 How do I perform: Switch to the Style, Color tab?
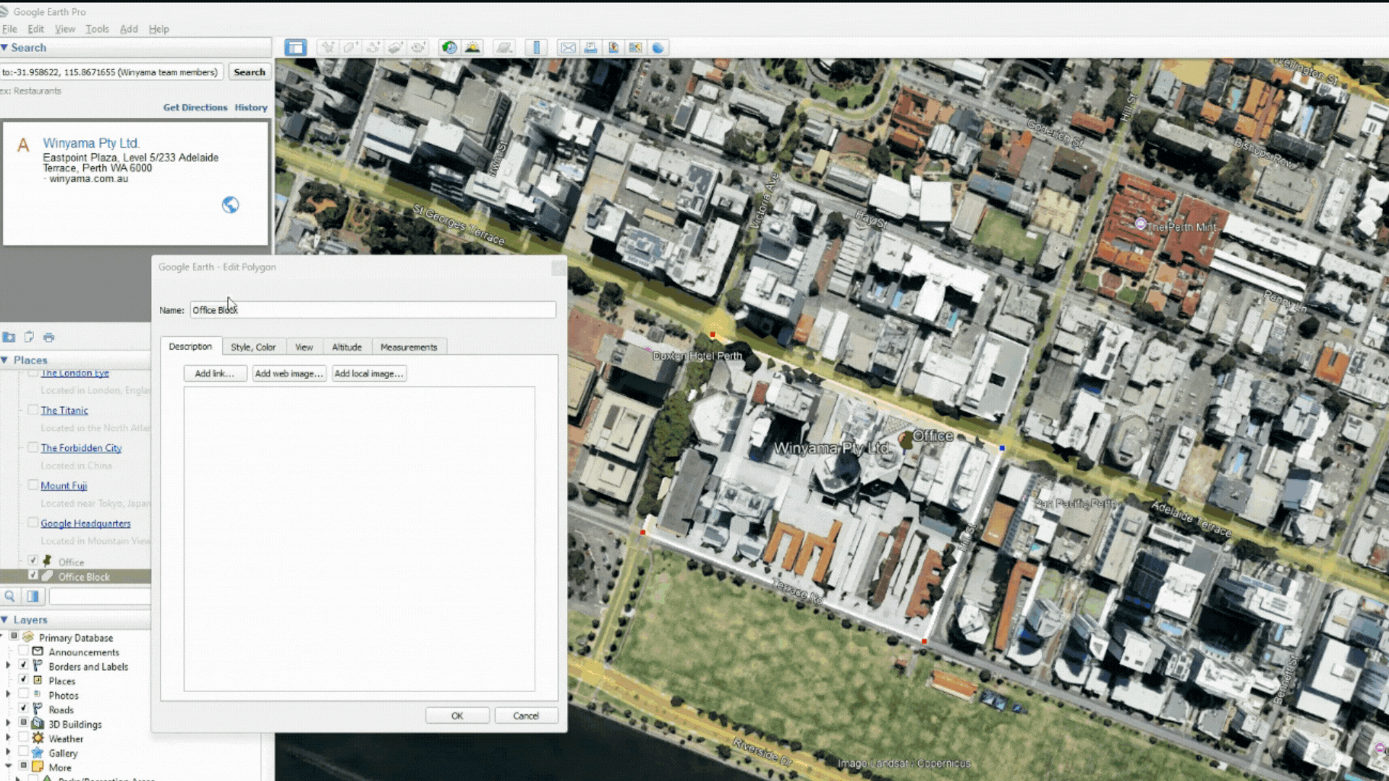(x=252, y=347)
